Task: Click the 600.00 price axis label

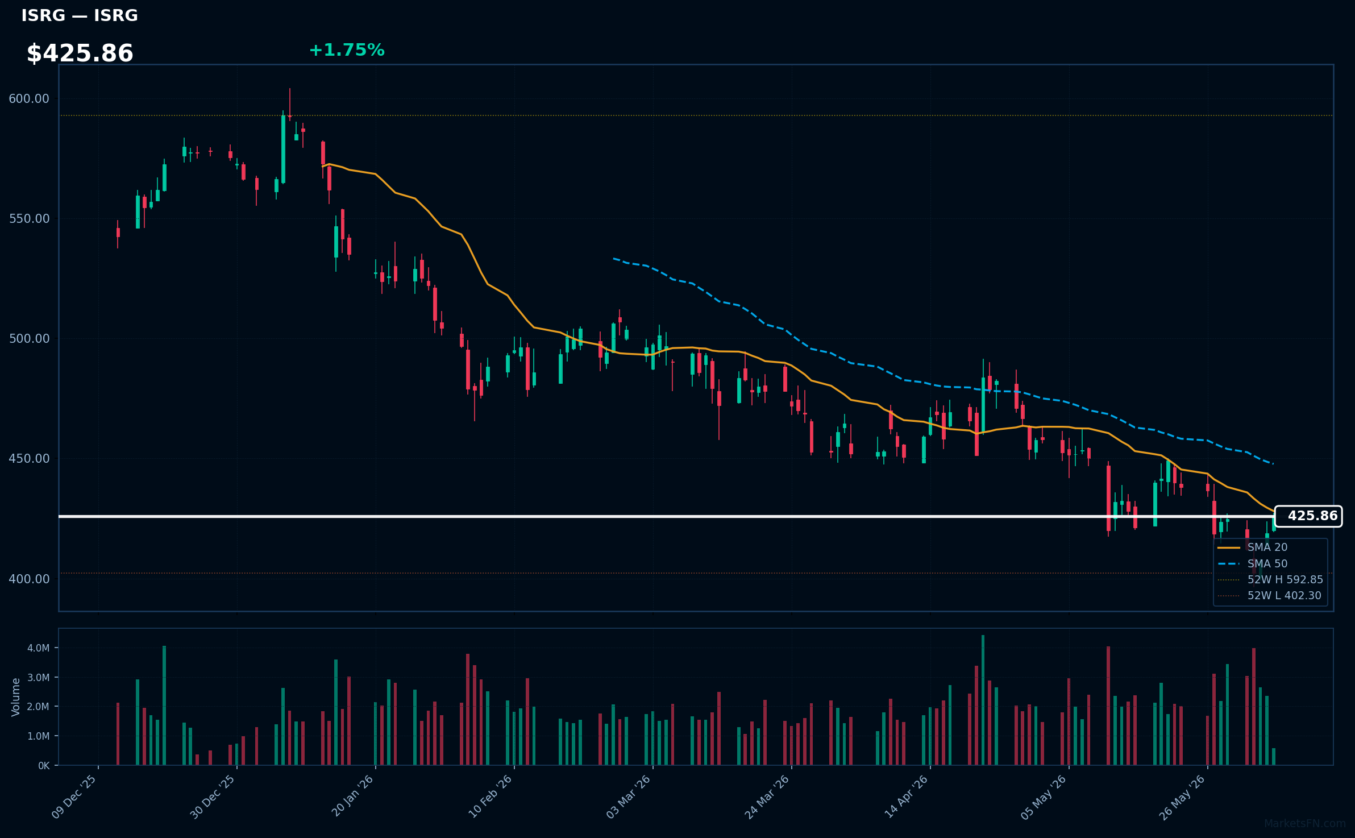Action: 29,99
